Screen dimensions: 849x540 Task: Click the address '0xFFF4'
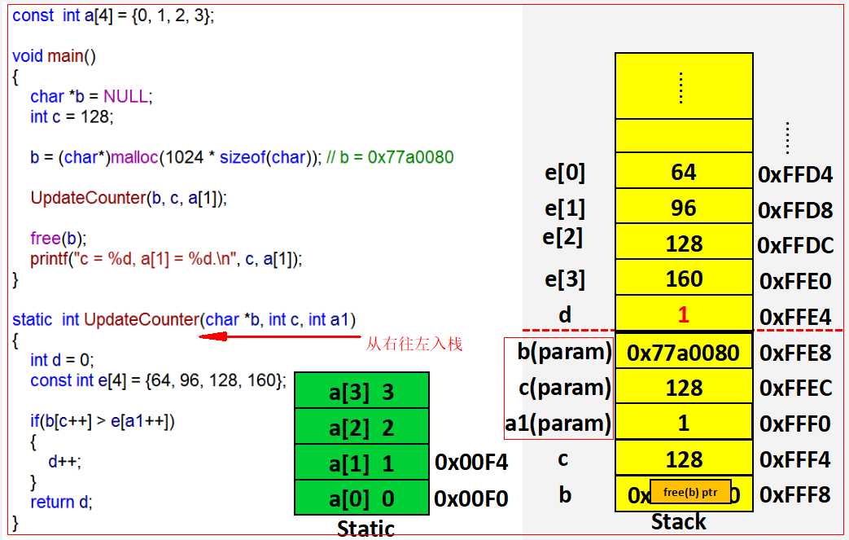tap(794, 459)
